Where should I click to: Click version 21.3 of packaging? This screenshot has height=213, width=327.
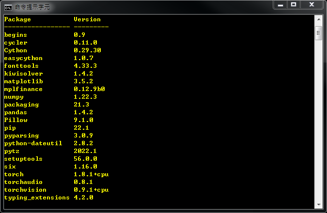(81, 105)
